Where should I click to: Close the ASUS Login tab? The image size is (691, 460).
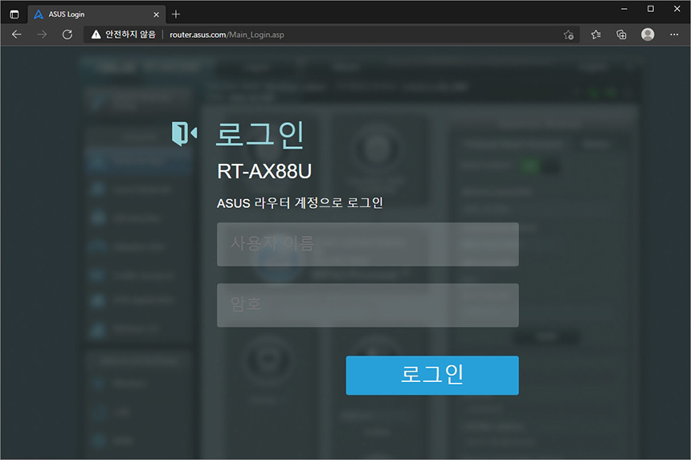click(156, 14)
